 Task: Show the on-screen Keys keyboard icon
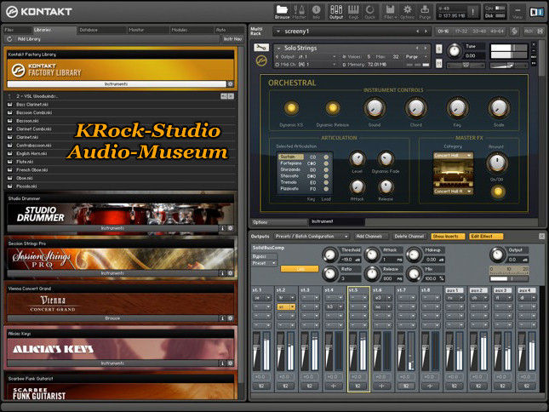coord(353,12)
